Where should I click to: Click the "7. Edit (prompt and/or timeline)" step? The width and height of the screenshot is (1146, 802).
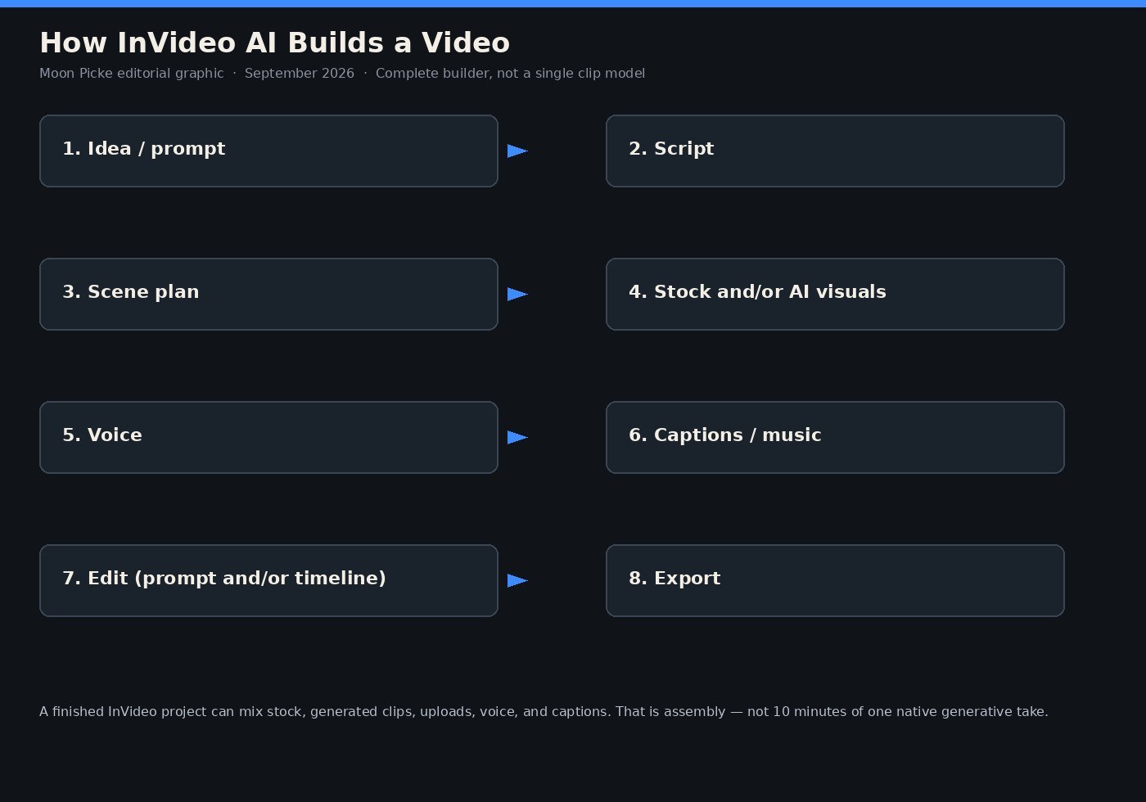pos(268,580)
